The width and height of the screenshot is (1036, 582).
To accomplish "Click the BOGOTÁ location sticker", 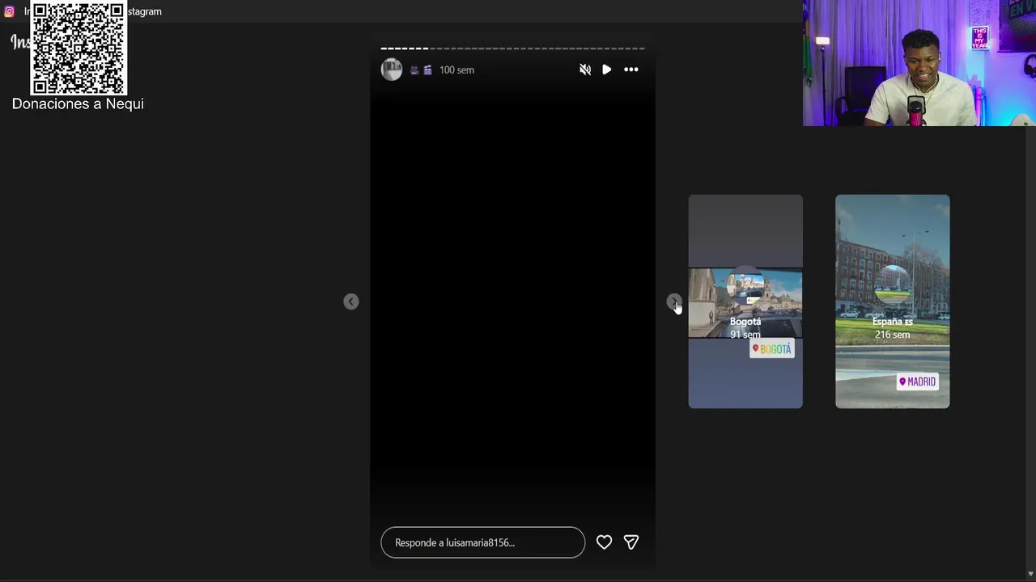I will pos(771,349).
